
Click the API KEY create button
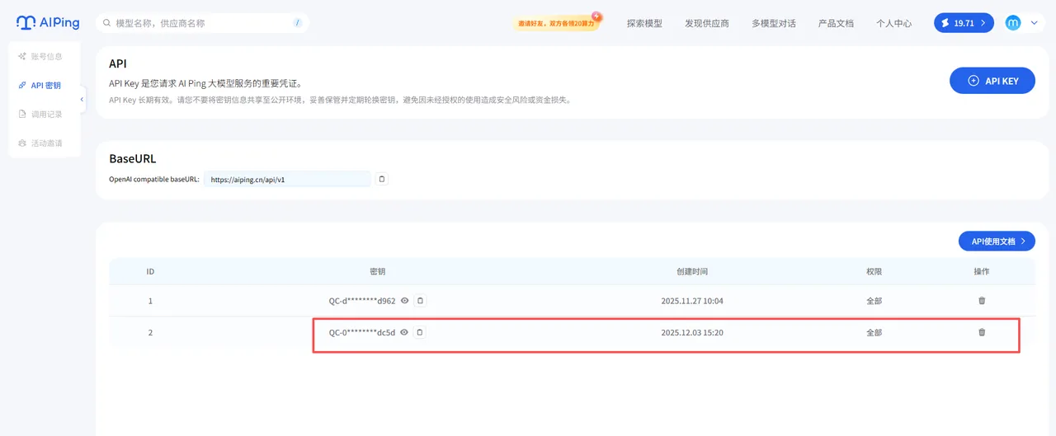coord(992,81)
